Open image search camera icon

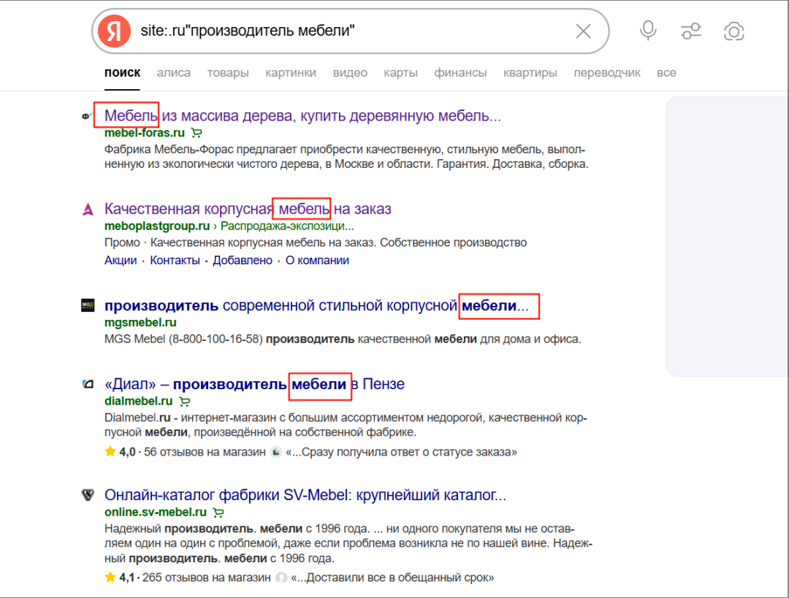pyautogui.click(x=733, y=31)
